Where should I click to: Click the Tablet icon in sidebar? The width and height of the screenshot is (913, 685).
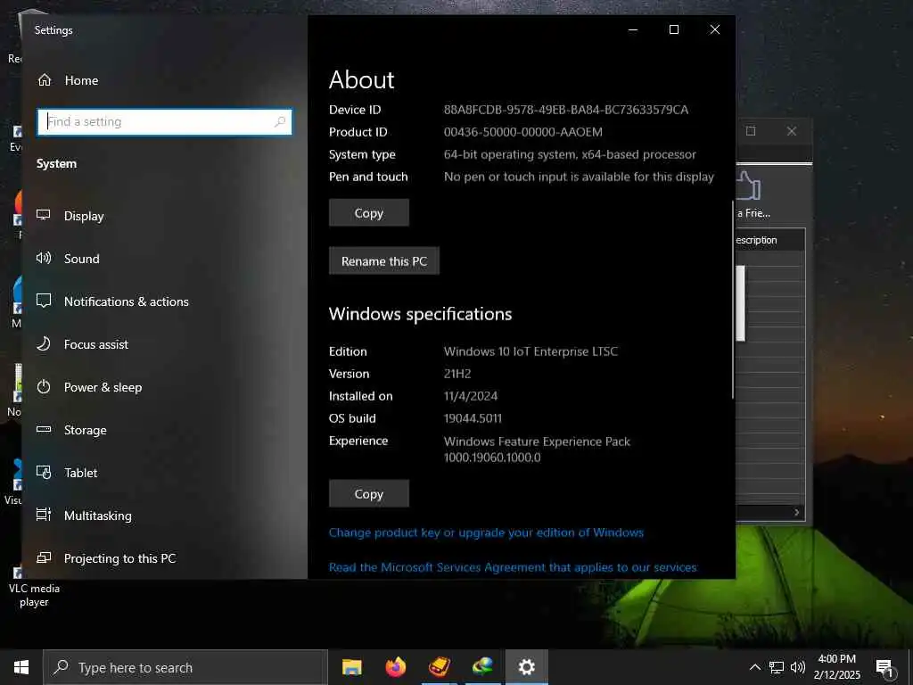(x=44, y=472)
